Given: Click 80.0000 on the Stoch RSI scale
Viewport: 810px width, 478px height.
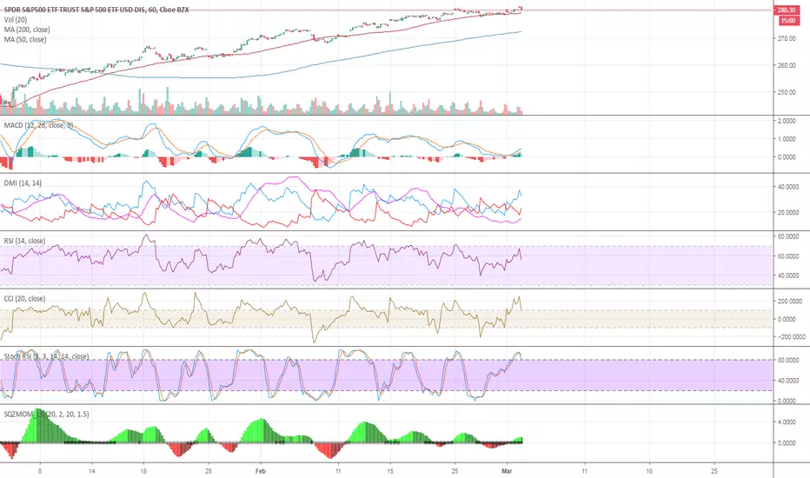Looking at the screenshot, I should (787, 360).
